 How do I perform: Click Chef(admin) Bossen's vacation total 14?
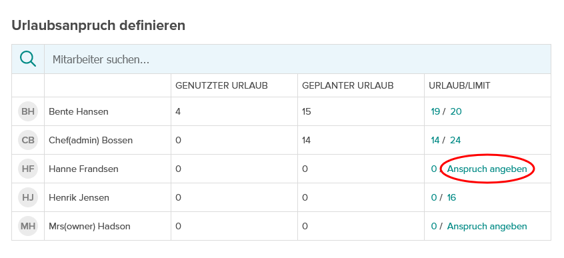[x=435, y=140]
